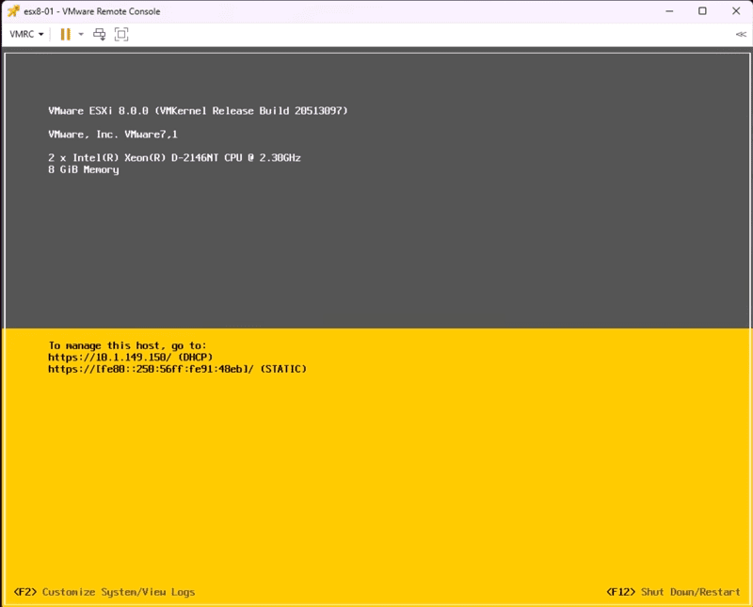Collapse toolbar with the double chevron icon
The image size is (753, 607).
pos(741,34)
